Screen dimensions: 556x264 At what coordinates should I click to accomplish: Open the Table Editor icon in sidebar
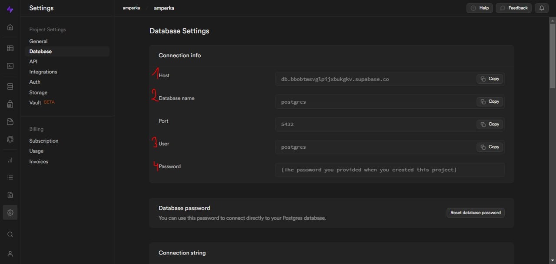point(10,49)
